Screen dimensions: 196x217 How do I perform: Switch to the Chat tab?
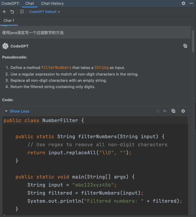(x=30, y=4)
